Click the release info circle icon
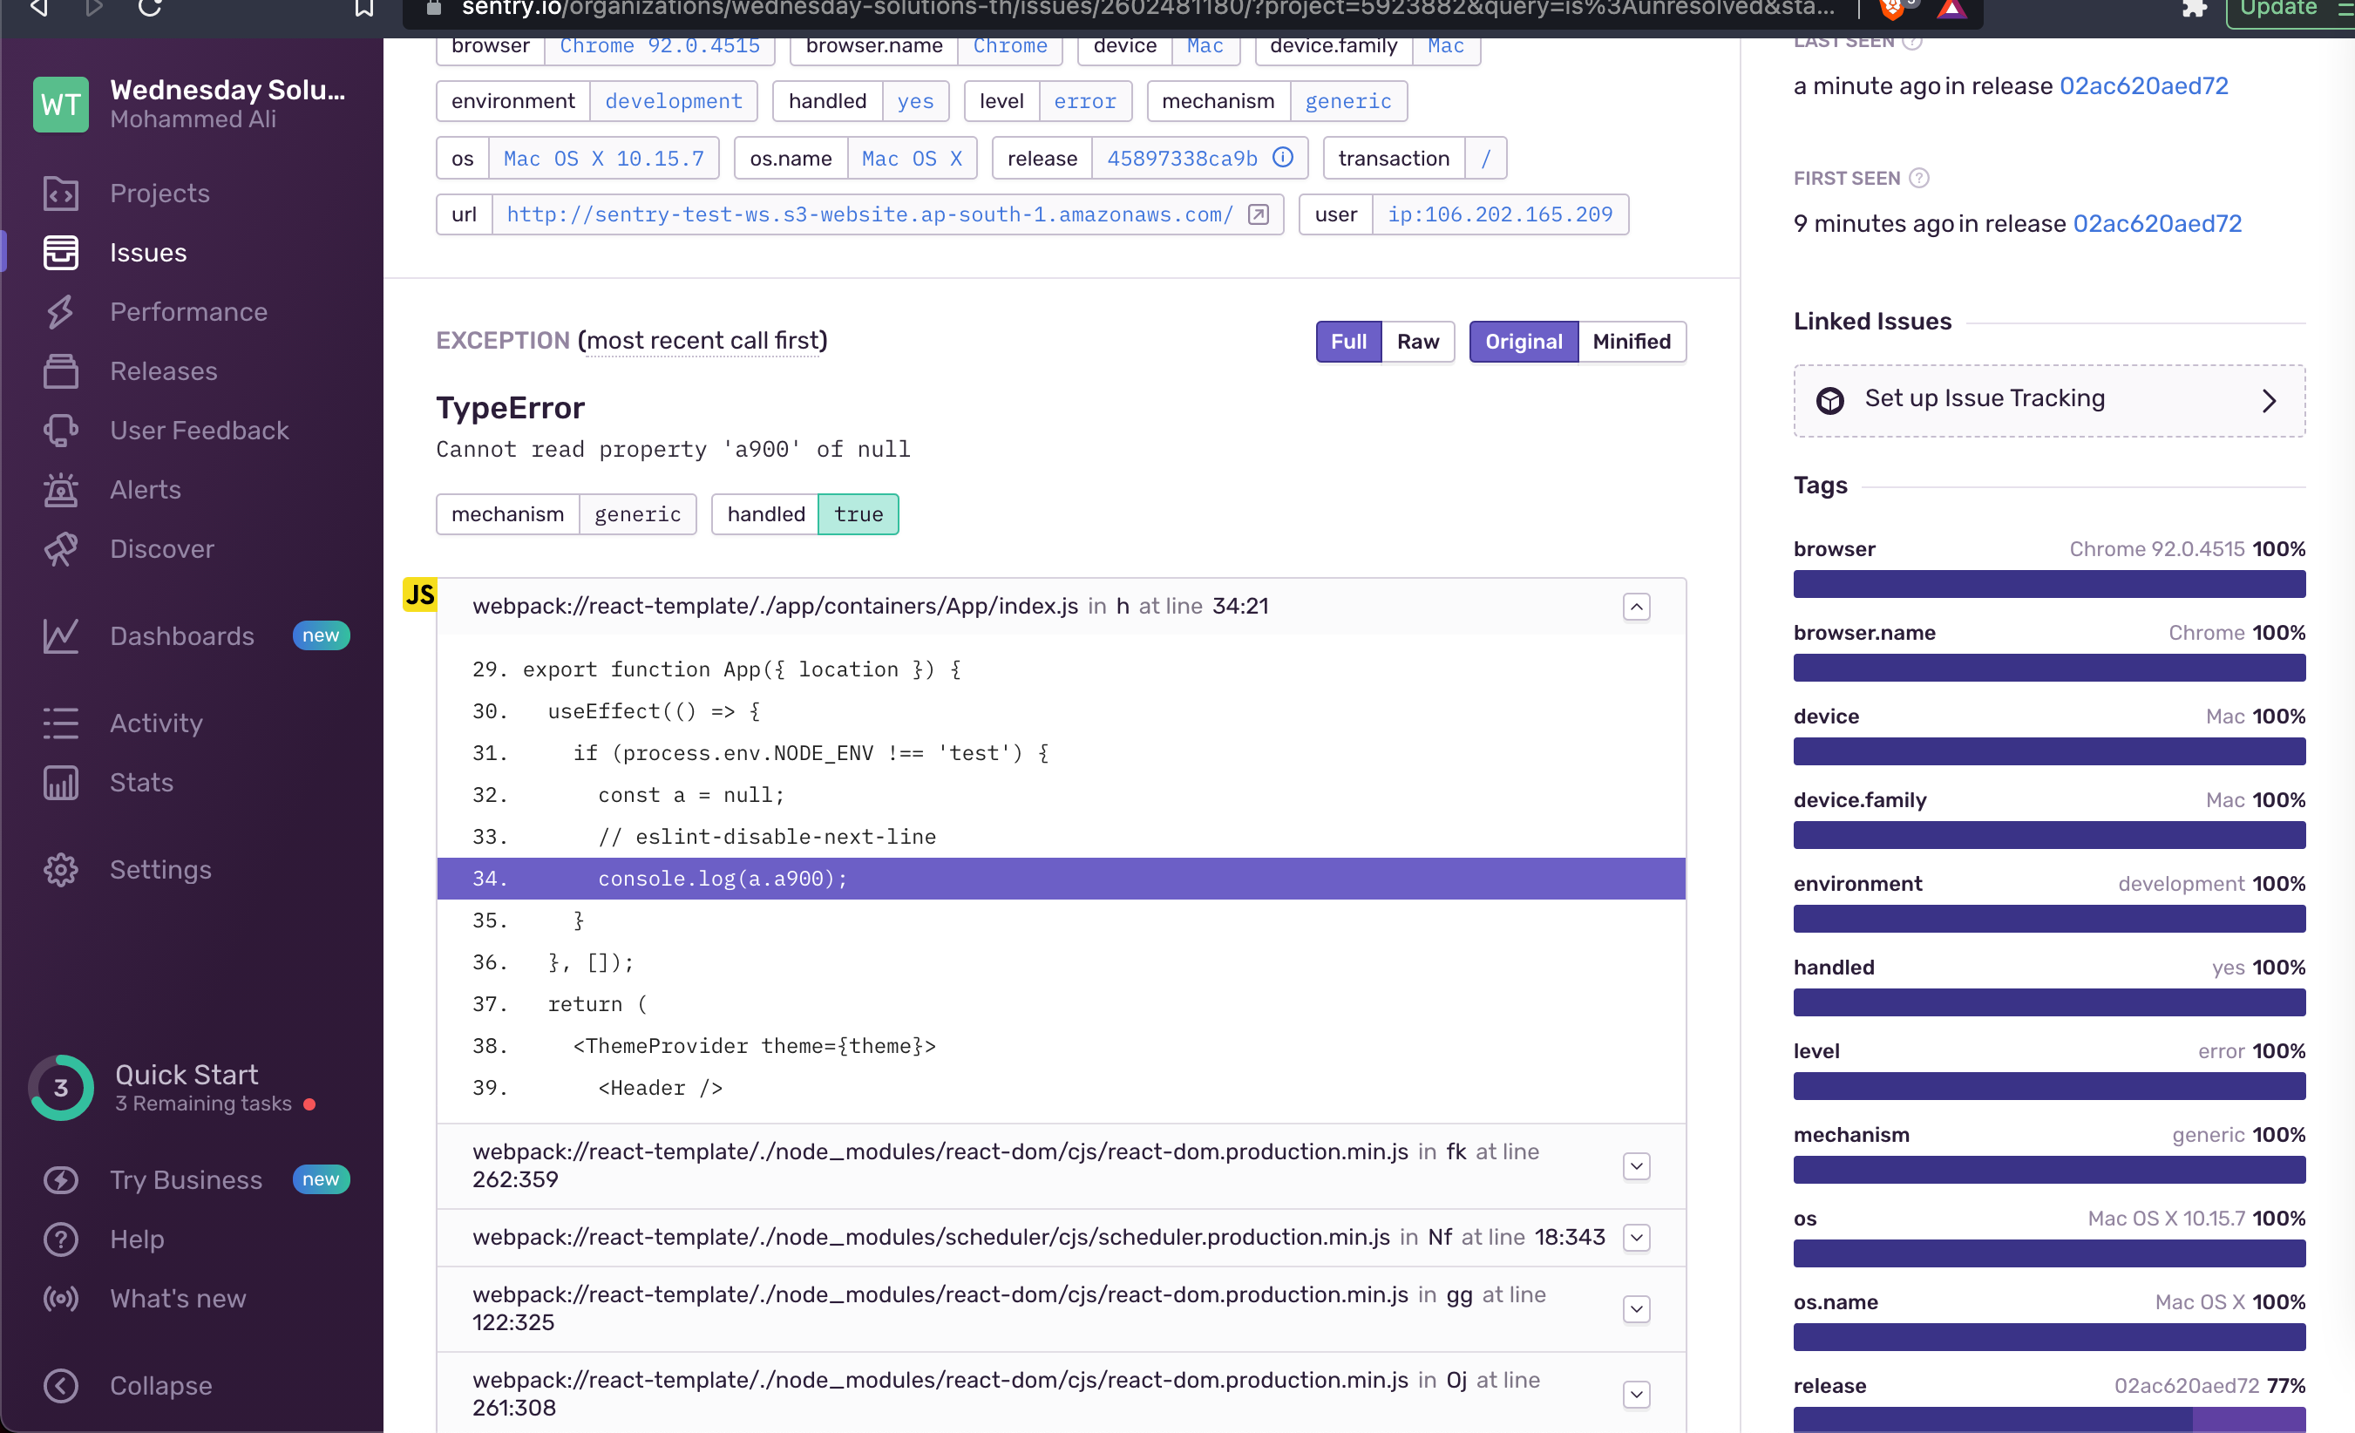This screenshot has height=1433, width=2355. click(x=1283, y=158)
